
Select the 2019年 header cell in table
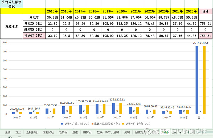108,11
